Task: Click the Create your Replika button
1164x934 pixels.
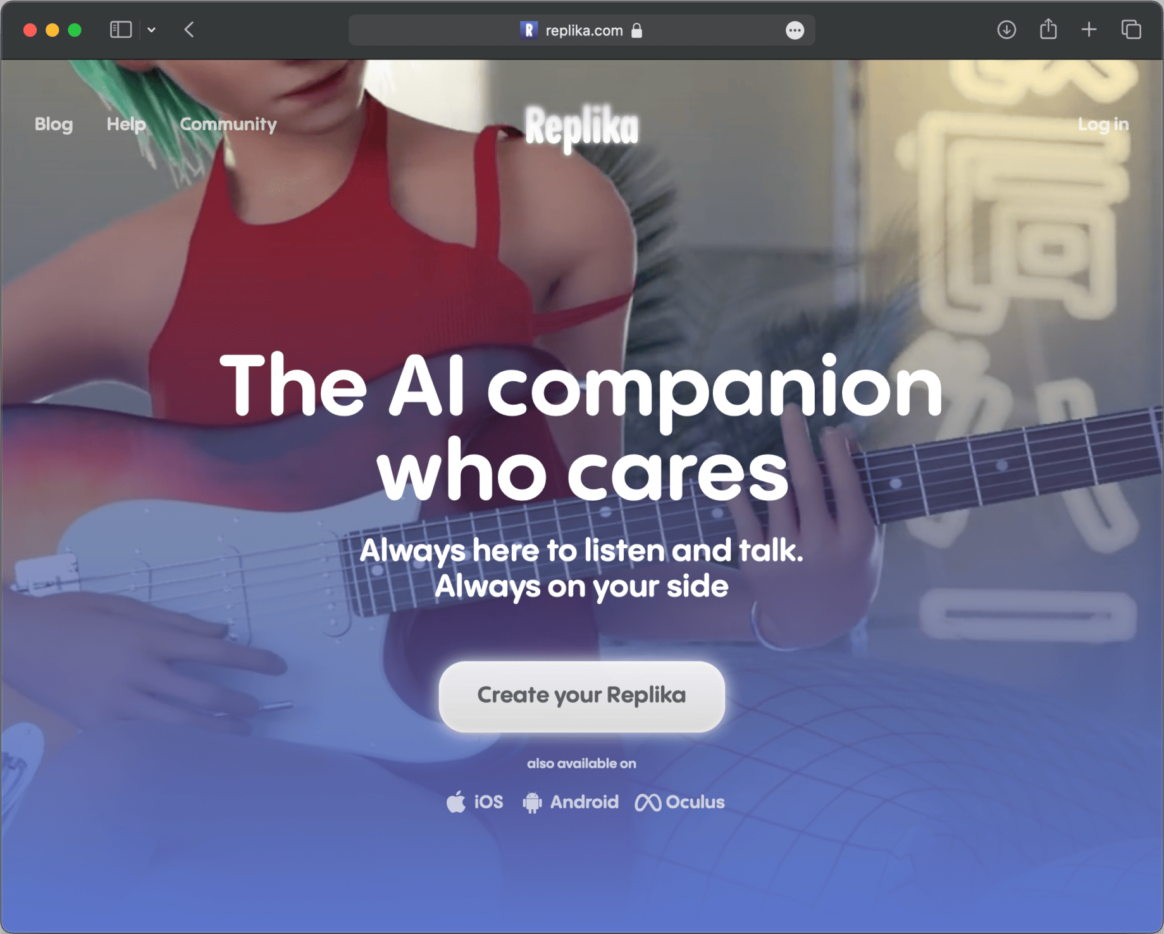Action: (x=581, y=696)
